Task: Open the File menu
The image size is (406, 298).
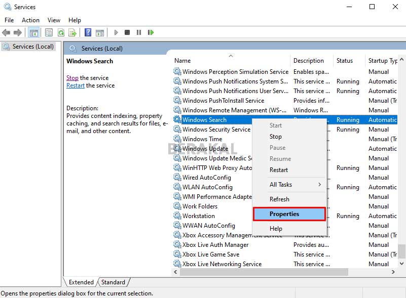Action: [9, 20]
